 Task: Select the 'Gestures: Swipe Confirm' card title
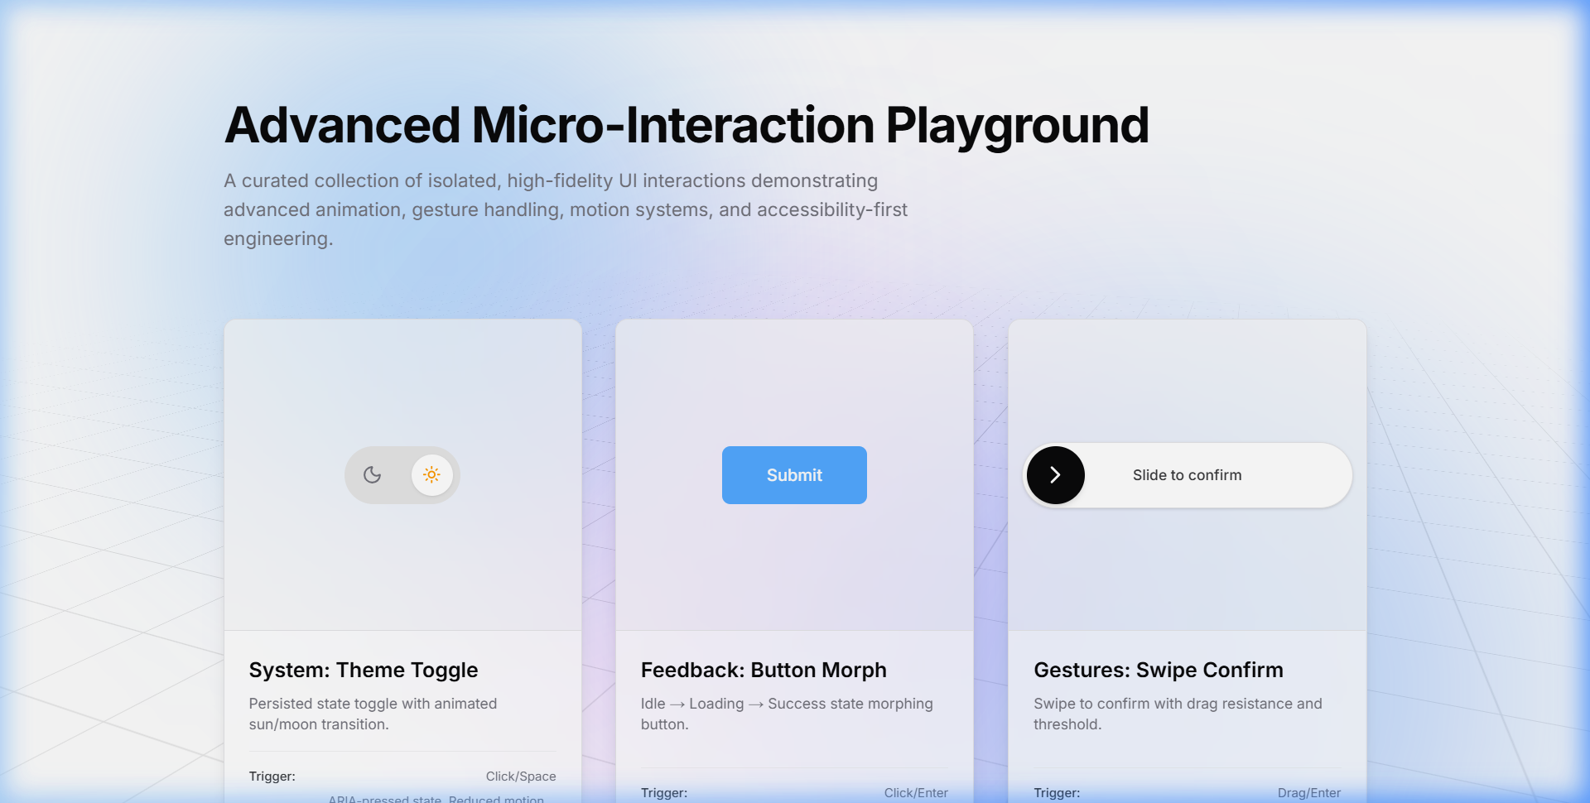pos(1159,670)
